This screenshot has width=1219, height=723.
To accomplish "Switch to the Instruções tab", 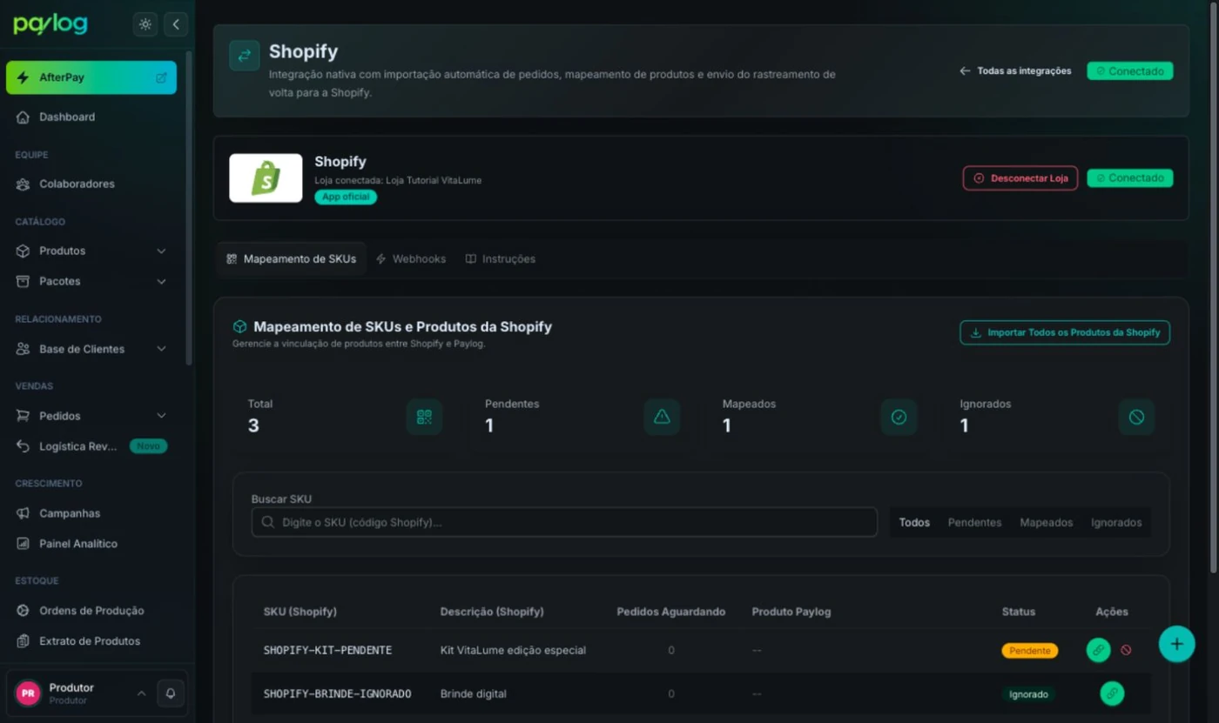I will pos(501,259).
